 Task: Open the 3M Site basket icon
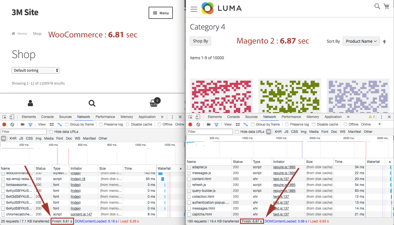click(x=154, y=103)
